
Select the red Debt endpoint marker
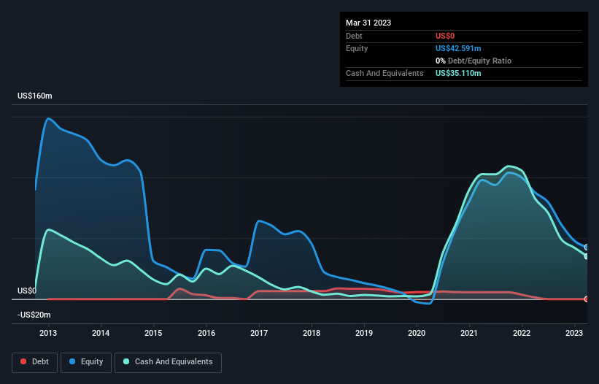tap(587, 299)
